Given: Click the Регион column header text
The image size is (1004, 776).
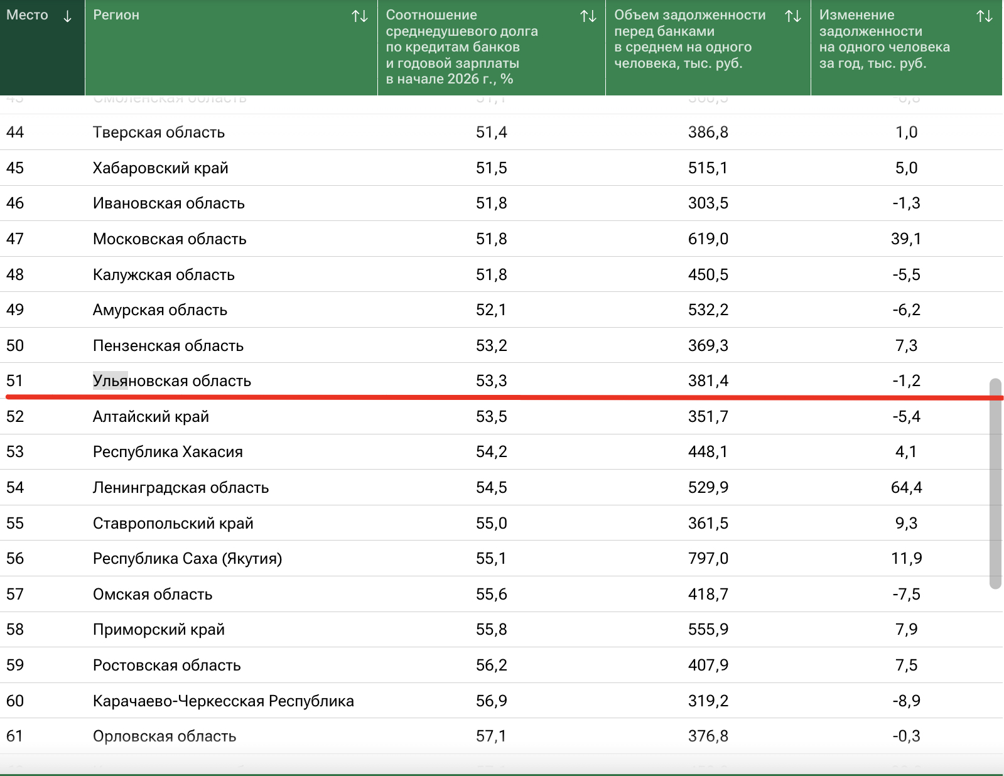Looking at the screenshot, I should [x=116, y=15].
